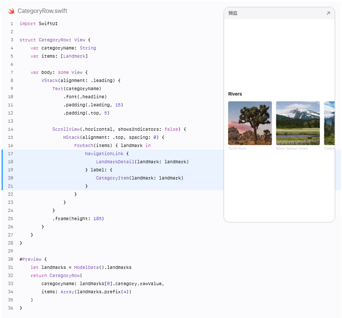Open the Silver Salmon Creek thumbnail
The width and height of the screenshot is (342, 318).
pyautogui.click(x=298, y=123)
